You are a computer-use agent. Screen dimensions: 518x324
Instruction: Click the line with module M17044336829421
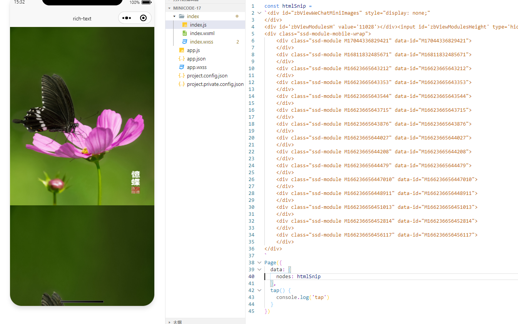(374, 41)
